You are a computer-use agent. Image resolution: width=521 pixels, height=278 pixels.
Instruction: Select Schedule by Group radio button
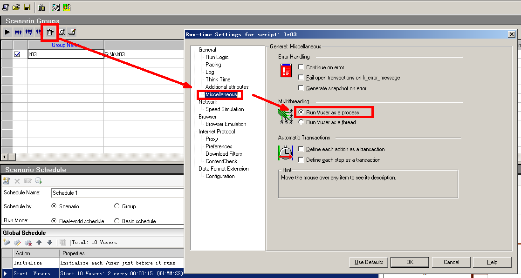[x=117, y=206]
